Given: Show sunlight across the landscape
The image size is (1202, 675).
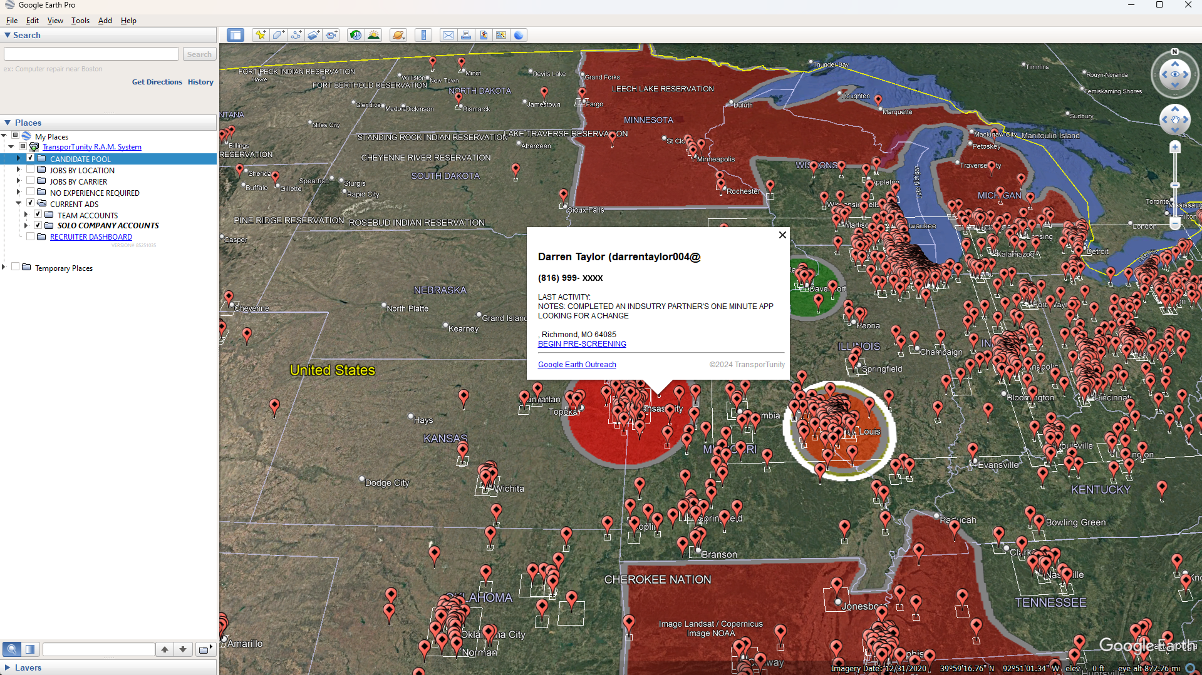Looking at the screenshot, I should pyautogui.click(x=374, y=35).
